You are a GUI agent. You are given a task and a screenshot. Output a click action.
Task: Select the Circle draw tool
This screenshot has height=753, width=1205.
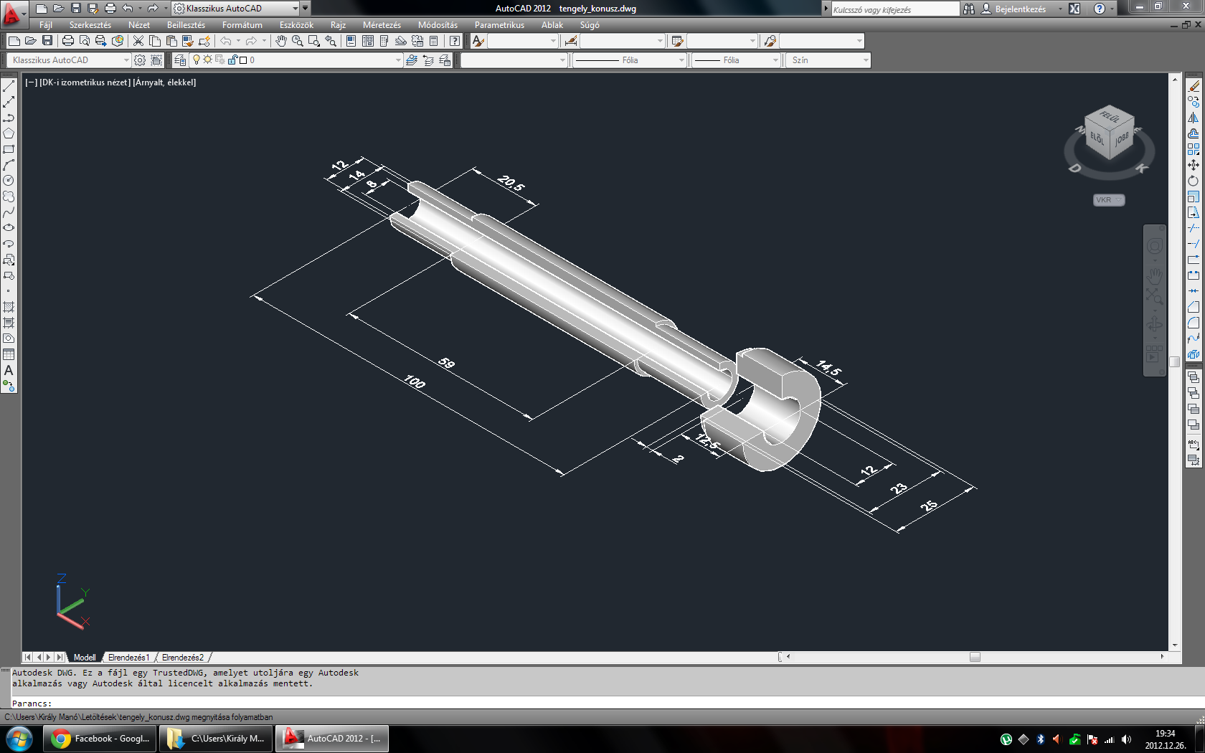tap(9, 181)
